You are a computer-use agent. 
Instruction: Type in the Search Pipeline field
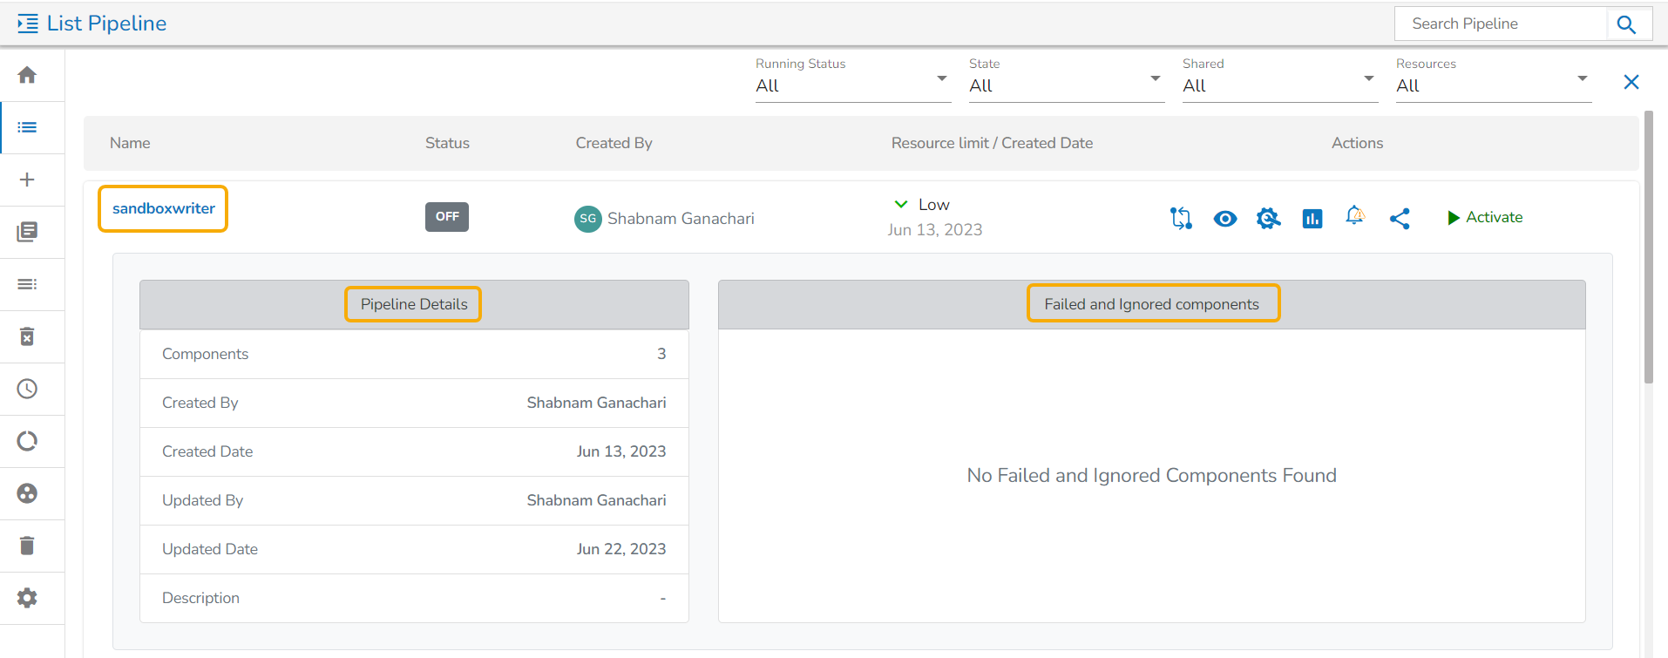pos(1501,24)
